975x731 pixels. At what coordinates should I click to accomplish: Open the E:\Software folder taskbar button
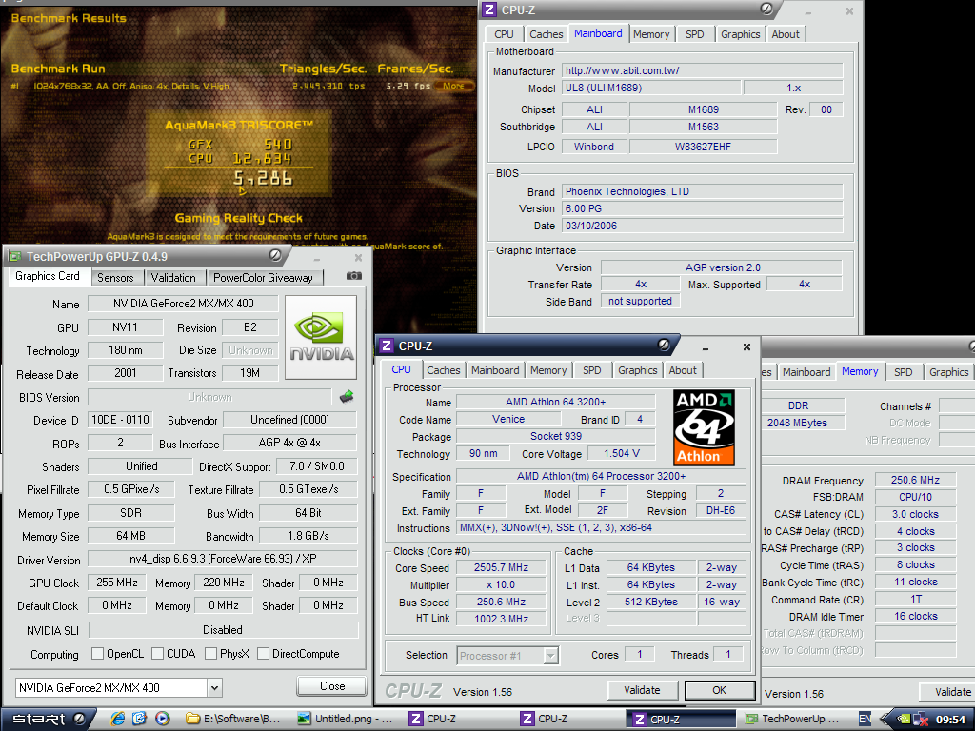[x=234, y=720]
